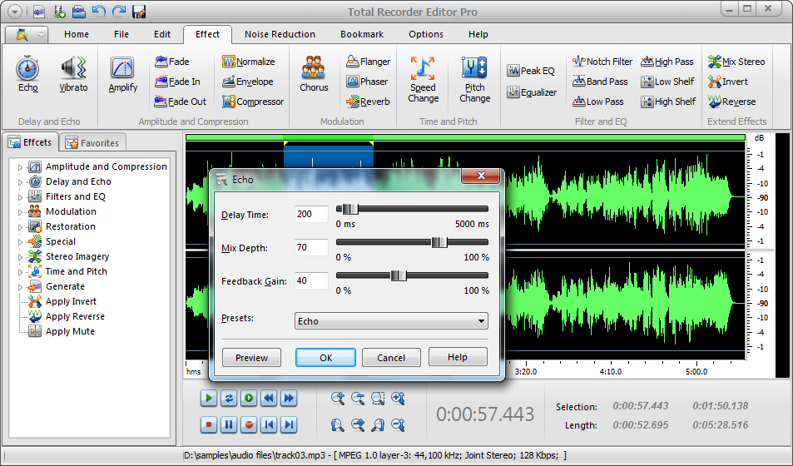Screen dimensions: 793x466
Task: Stop playback with the red Stop button
Action: 208,424
